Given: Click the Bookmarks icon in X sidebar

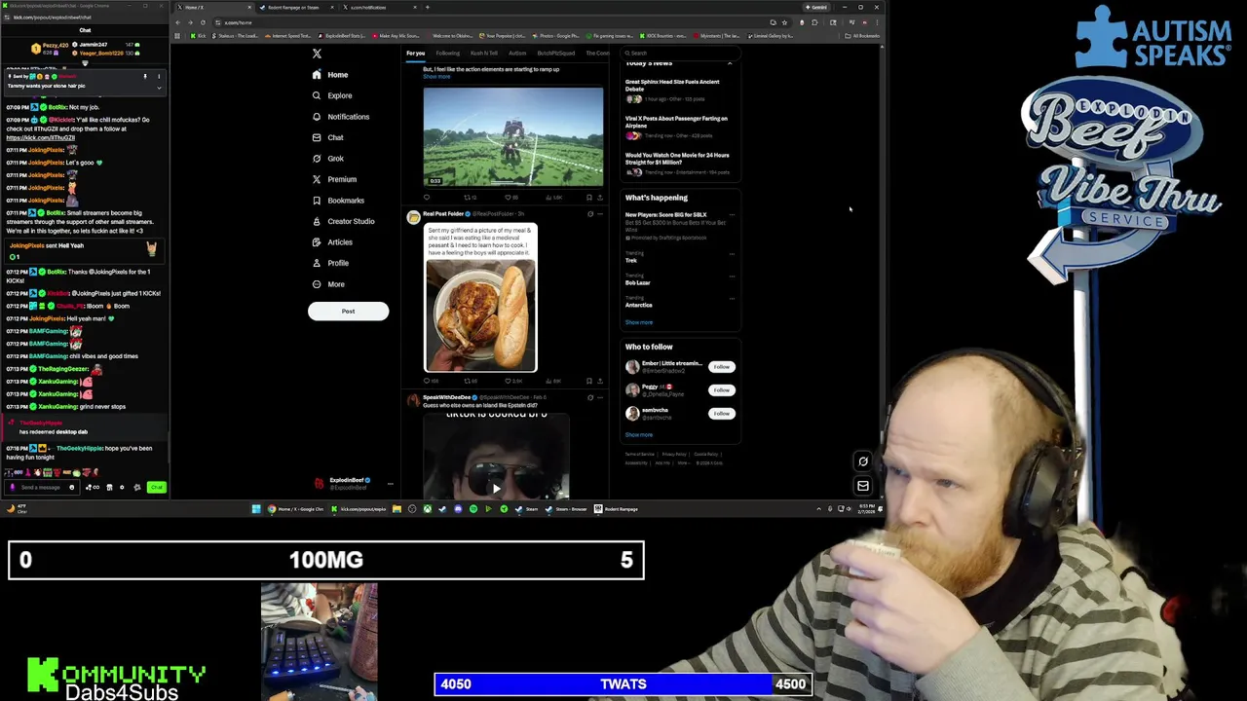Looking at the screenshot, I should (317, 201).
